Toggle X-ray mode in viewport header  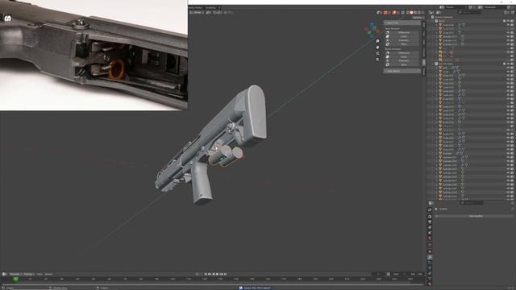(403, 13)
